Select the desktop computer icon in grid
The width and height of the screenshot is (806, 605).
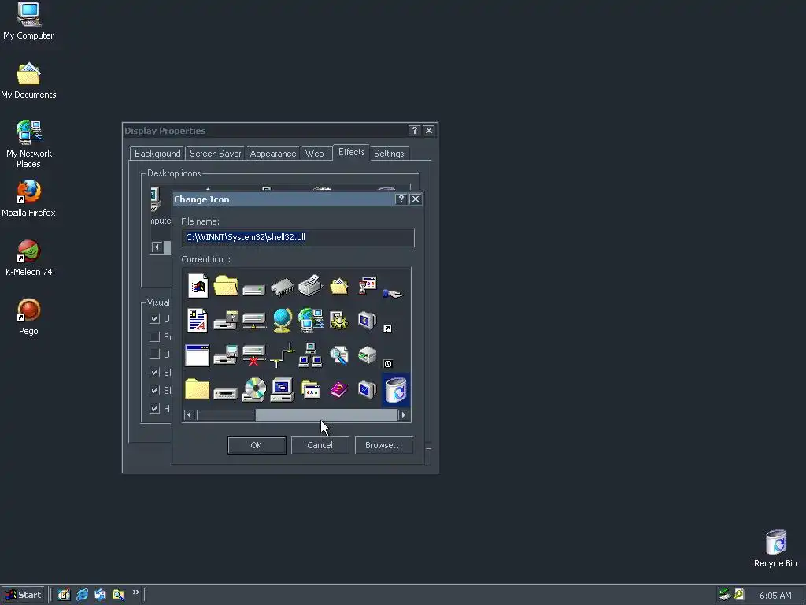pyautogui.click(x=283, y=389)
